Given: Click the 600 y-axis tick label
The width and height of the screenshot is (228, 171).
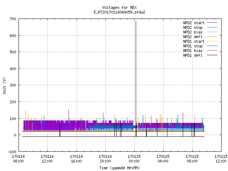Looking at the screenshot, I should [13, 36].
